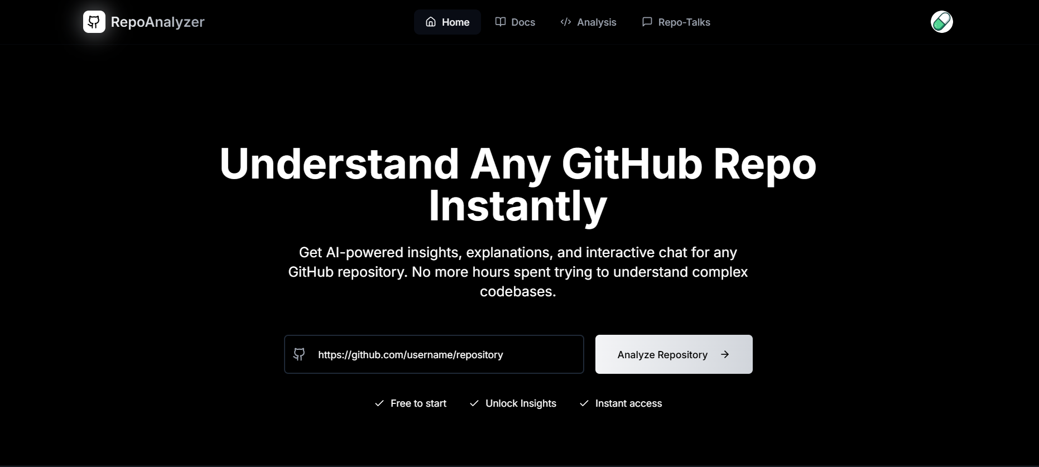The width and height of the screenshot is (1039, 467).
Task: Go to the Analysis navigation item
Action: click(597, 22)
